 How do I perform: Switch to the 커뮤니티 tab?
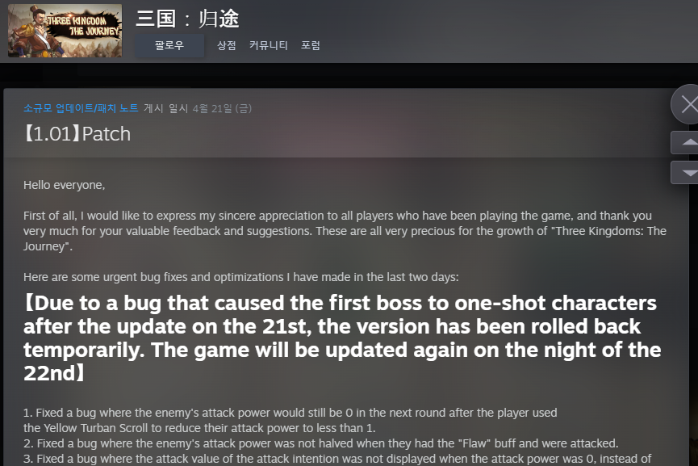269,45
